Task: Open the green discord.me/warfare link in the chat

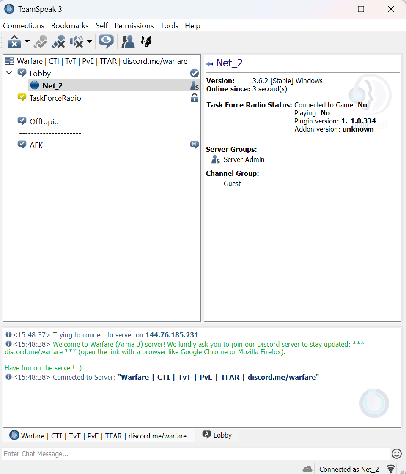Action: (33, 352)
